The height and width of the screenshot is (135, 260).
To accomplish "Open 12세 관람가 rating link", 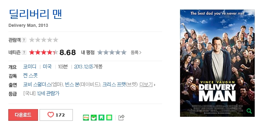I will tap(48, 93).
